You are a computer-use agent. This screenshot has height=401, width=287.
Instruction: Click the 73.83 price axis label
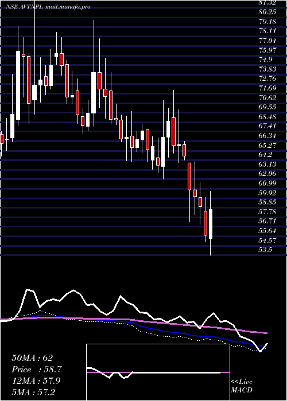(267, 69)
